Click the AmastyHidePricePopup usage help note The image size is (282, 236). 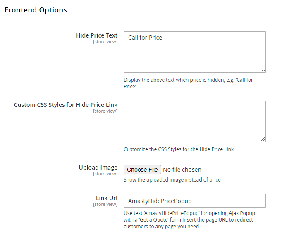(189, 219)
